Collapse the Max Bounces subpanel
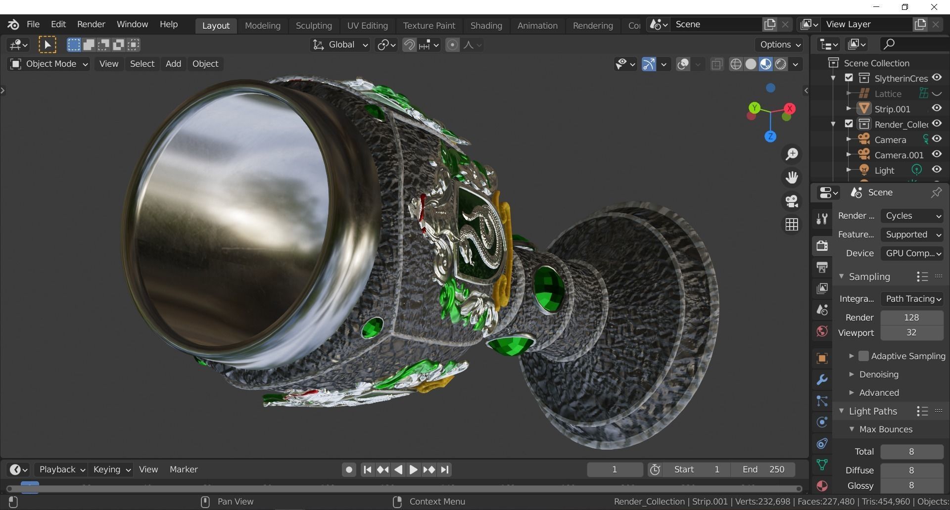950x510 pixels. click(x=852, y=429)
